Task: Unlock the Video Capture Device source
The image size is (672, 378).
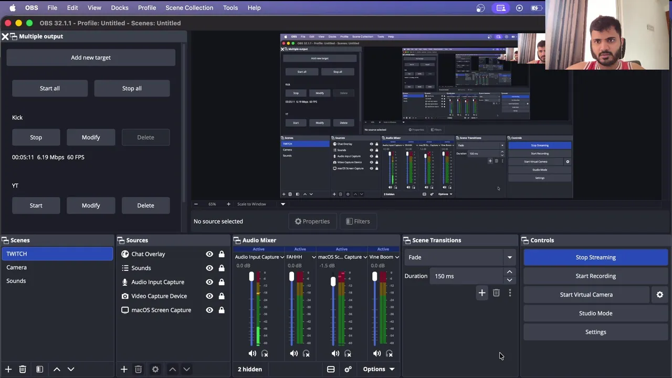Action: point(222,296)
